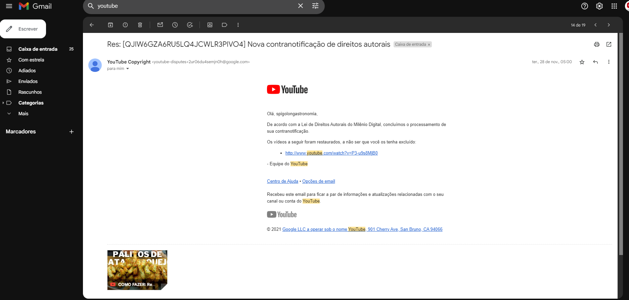This screenshot has height=300, width=629.
Task: Open the Adiados folder
Action: click(x=27, y=71)
